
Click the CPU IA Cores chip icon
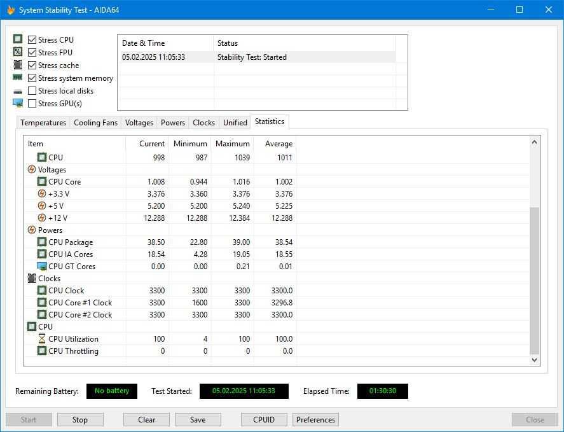tap(42, 254)
